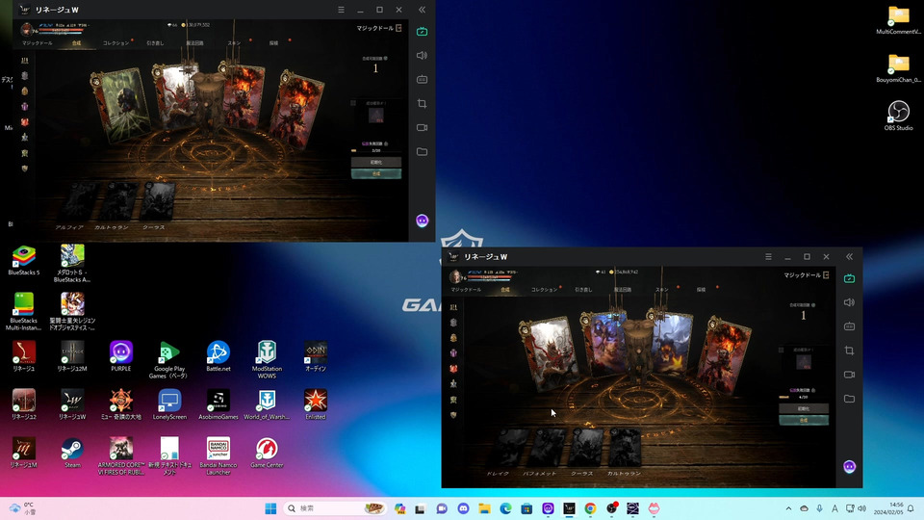Open Windows Start menu
The height and width of the screenshot is (520, 924).
(x=270, y=508)
